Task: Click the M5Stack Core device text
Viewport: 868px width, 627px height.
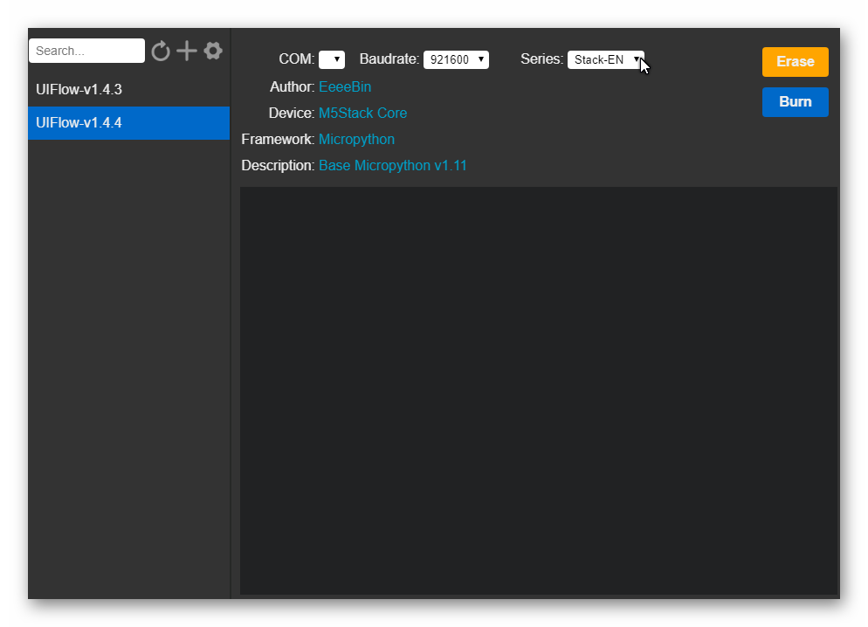Action: click(x=362, y=113)
